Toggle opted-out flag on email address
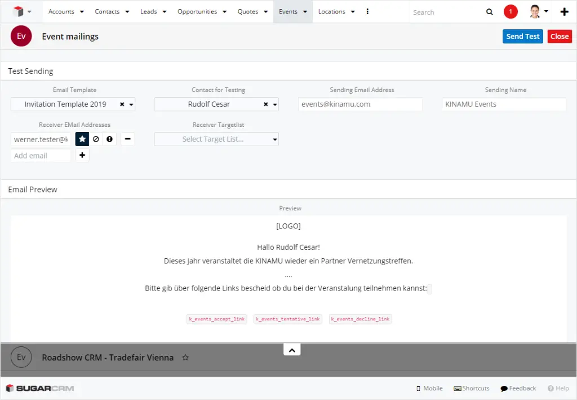Image resolution: width=577 pixels, height=400 pixels. coord(96,139)
